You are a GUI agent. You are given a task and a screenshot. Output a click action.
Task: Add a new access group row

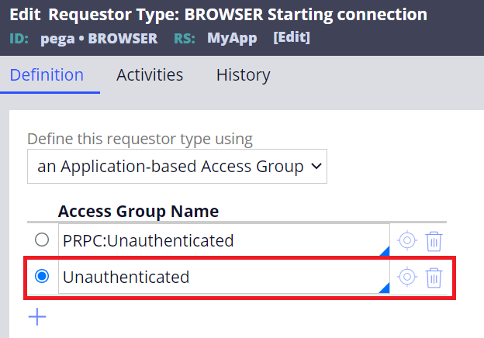(x=37, y=316)
